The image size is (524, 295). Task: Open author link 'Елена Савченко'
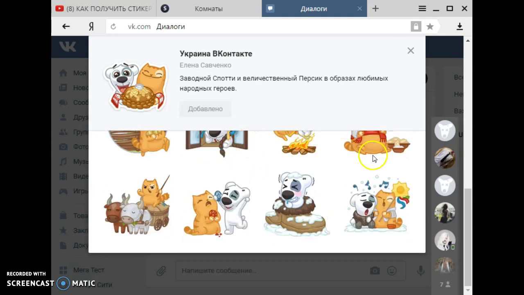205,65
